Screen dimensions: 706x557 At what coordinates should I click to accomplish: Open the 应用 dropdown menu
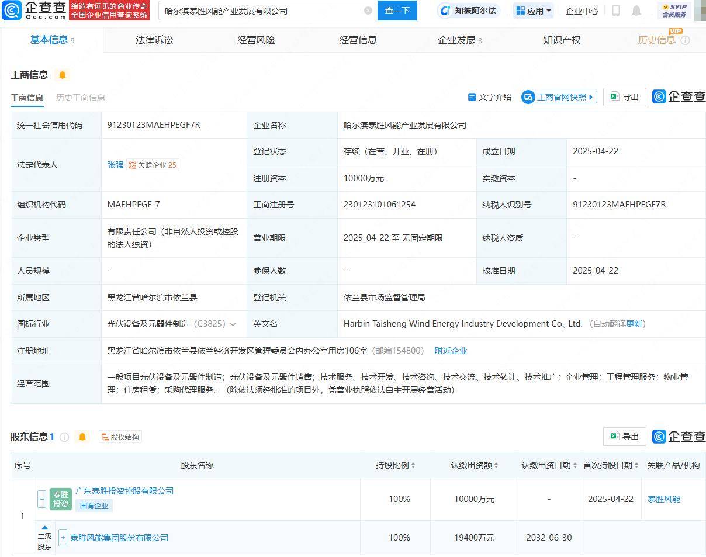click(534, 11)
